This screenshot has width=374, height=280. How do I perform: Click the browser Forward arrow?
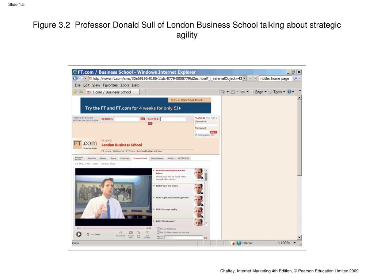coord(81,78)
